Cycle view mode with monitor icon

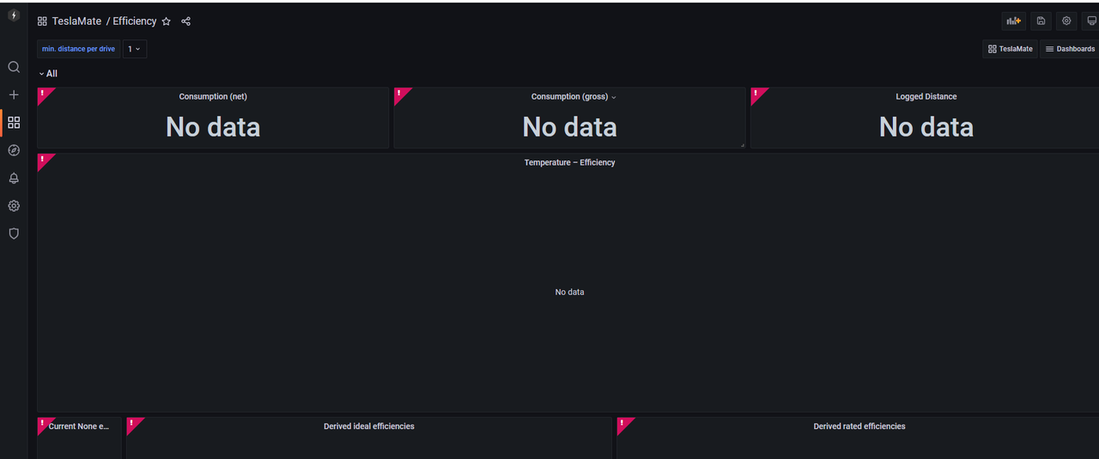pyautogui.click(x=1090, y=21)
